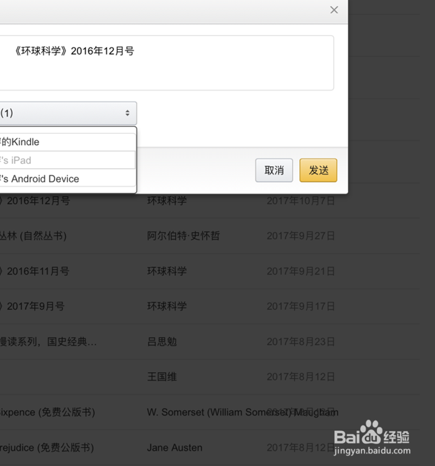Click the author 吕思勉

[162, 342]
